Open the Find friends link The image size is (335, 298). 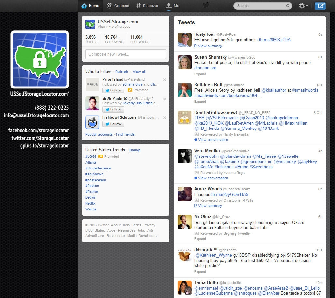click(125, 134)
